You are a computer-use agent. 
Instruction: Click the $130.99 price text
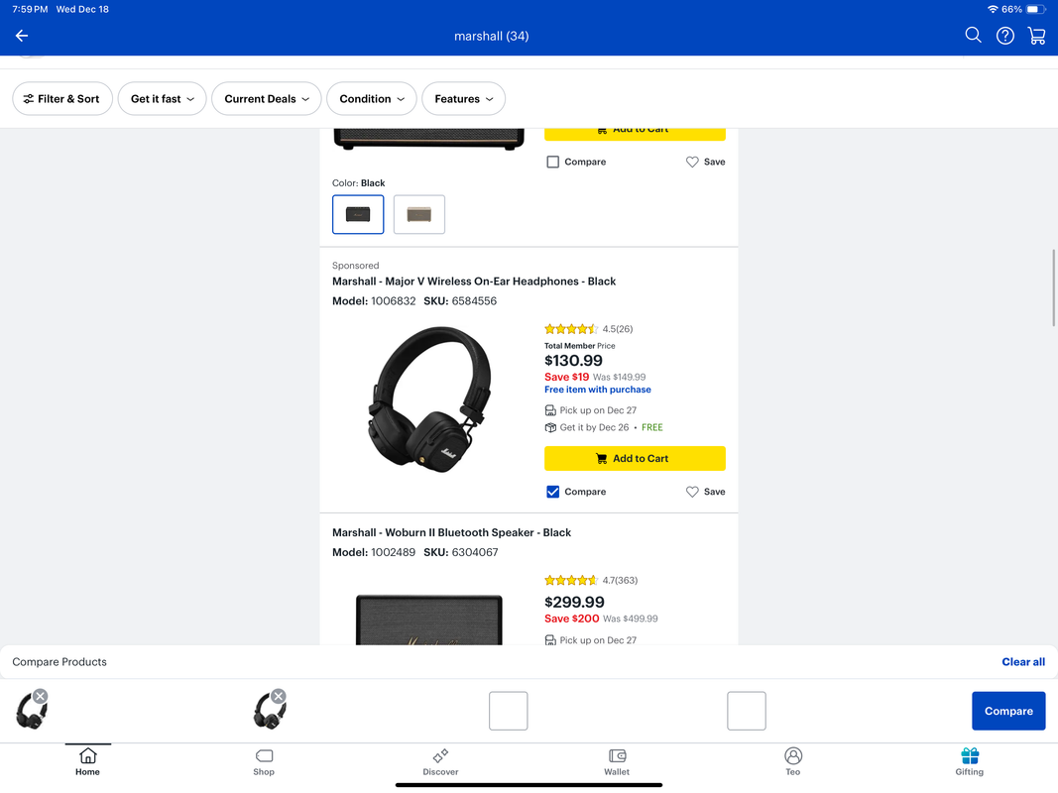[x=573, y=361]
